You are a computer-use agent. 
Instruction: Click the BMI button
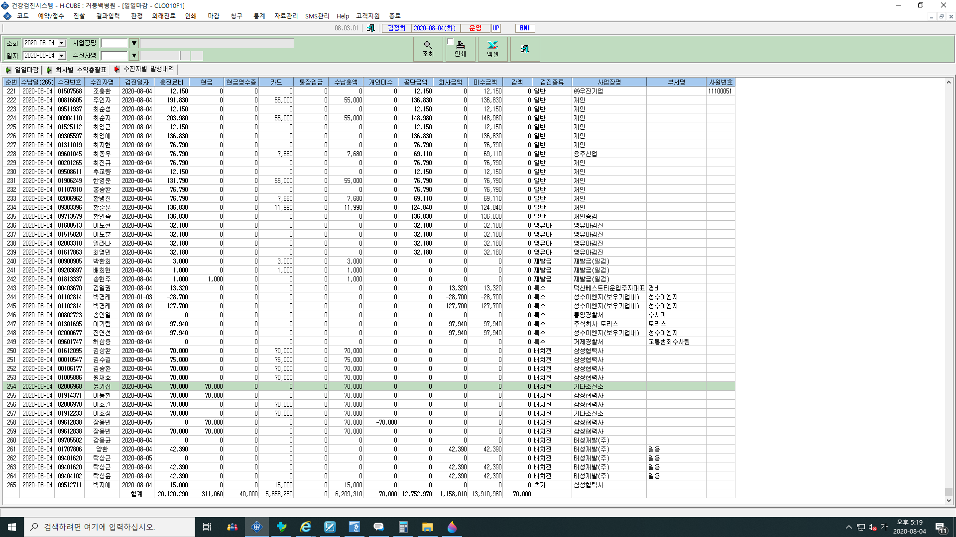tap(525, 28)
